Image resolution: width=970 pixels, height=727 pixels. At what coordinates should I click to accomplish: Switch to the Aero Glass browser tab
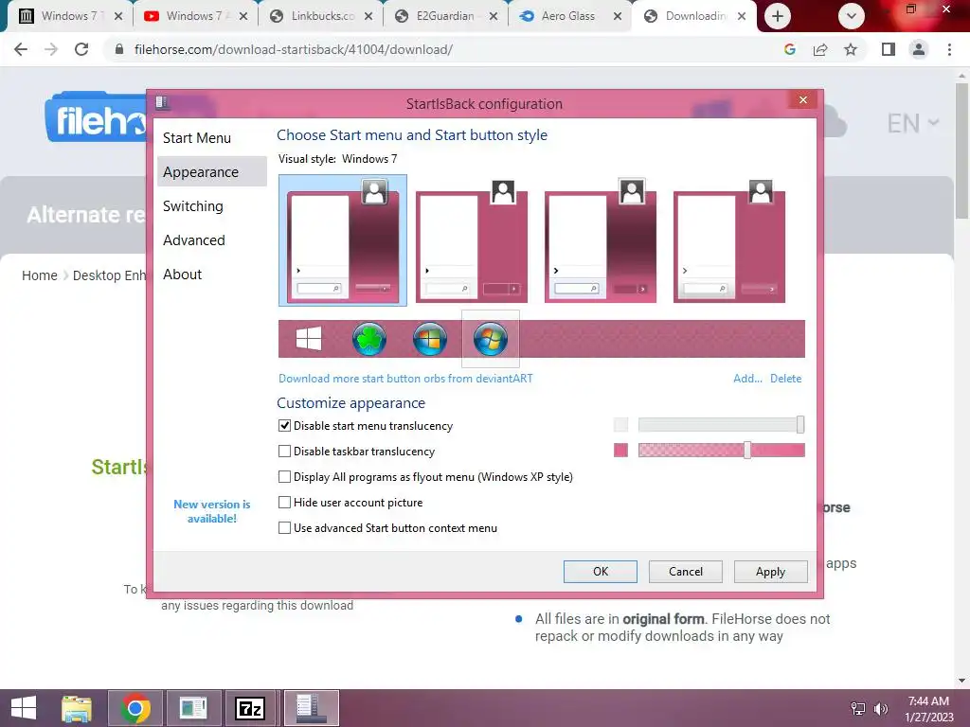(569, 16)
